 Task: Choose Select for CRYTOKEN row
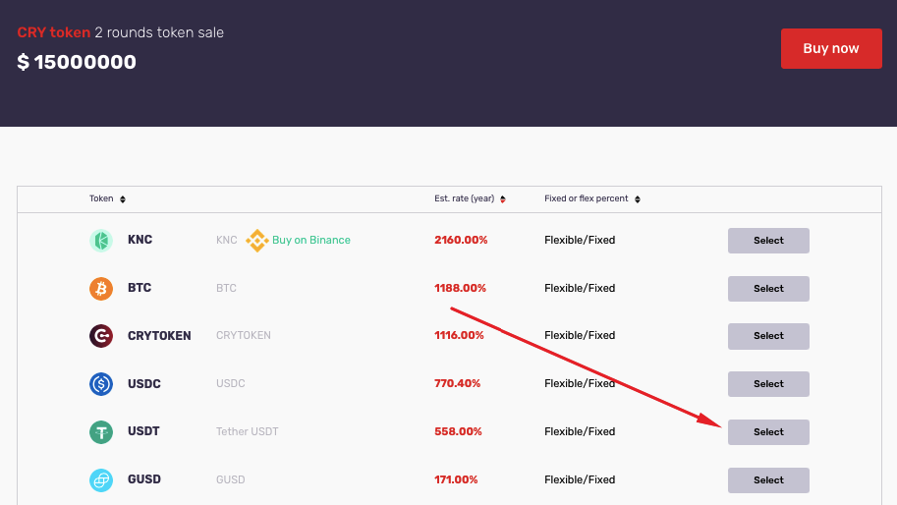[768, 336]
